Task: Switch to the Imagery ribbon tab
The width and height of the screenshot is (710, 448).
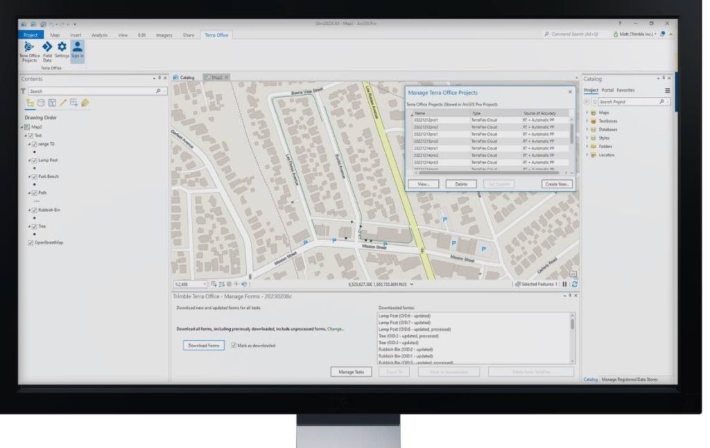Action: [x=164, y=35]
